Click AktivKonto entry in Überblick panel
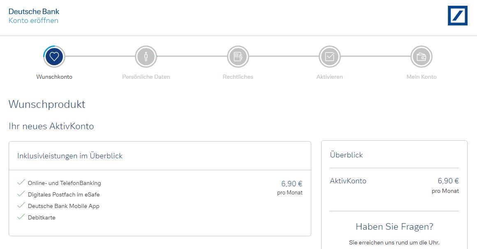477x249 pixels. click(348, 181)
